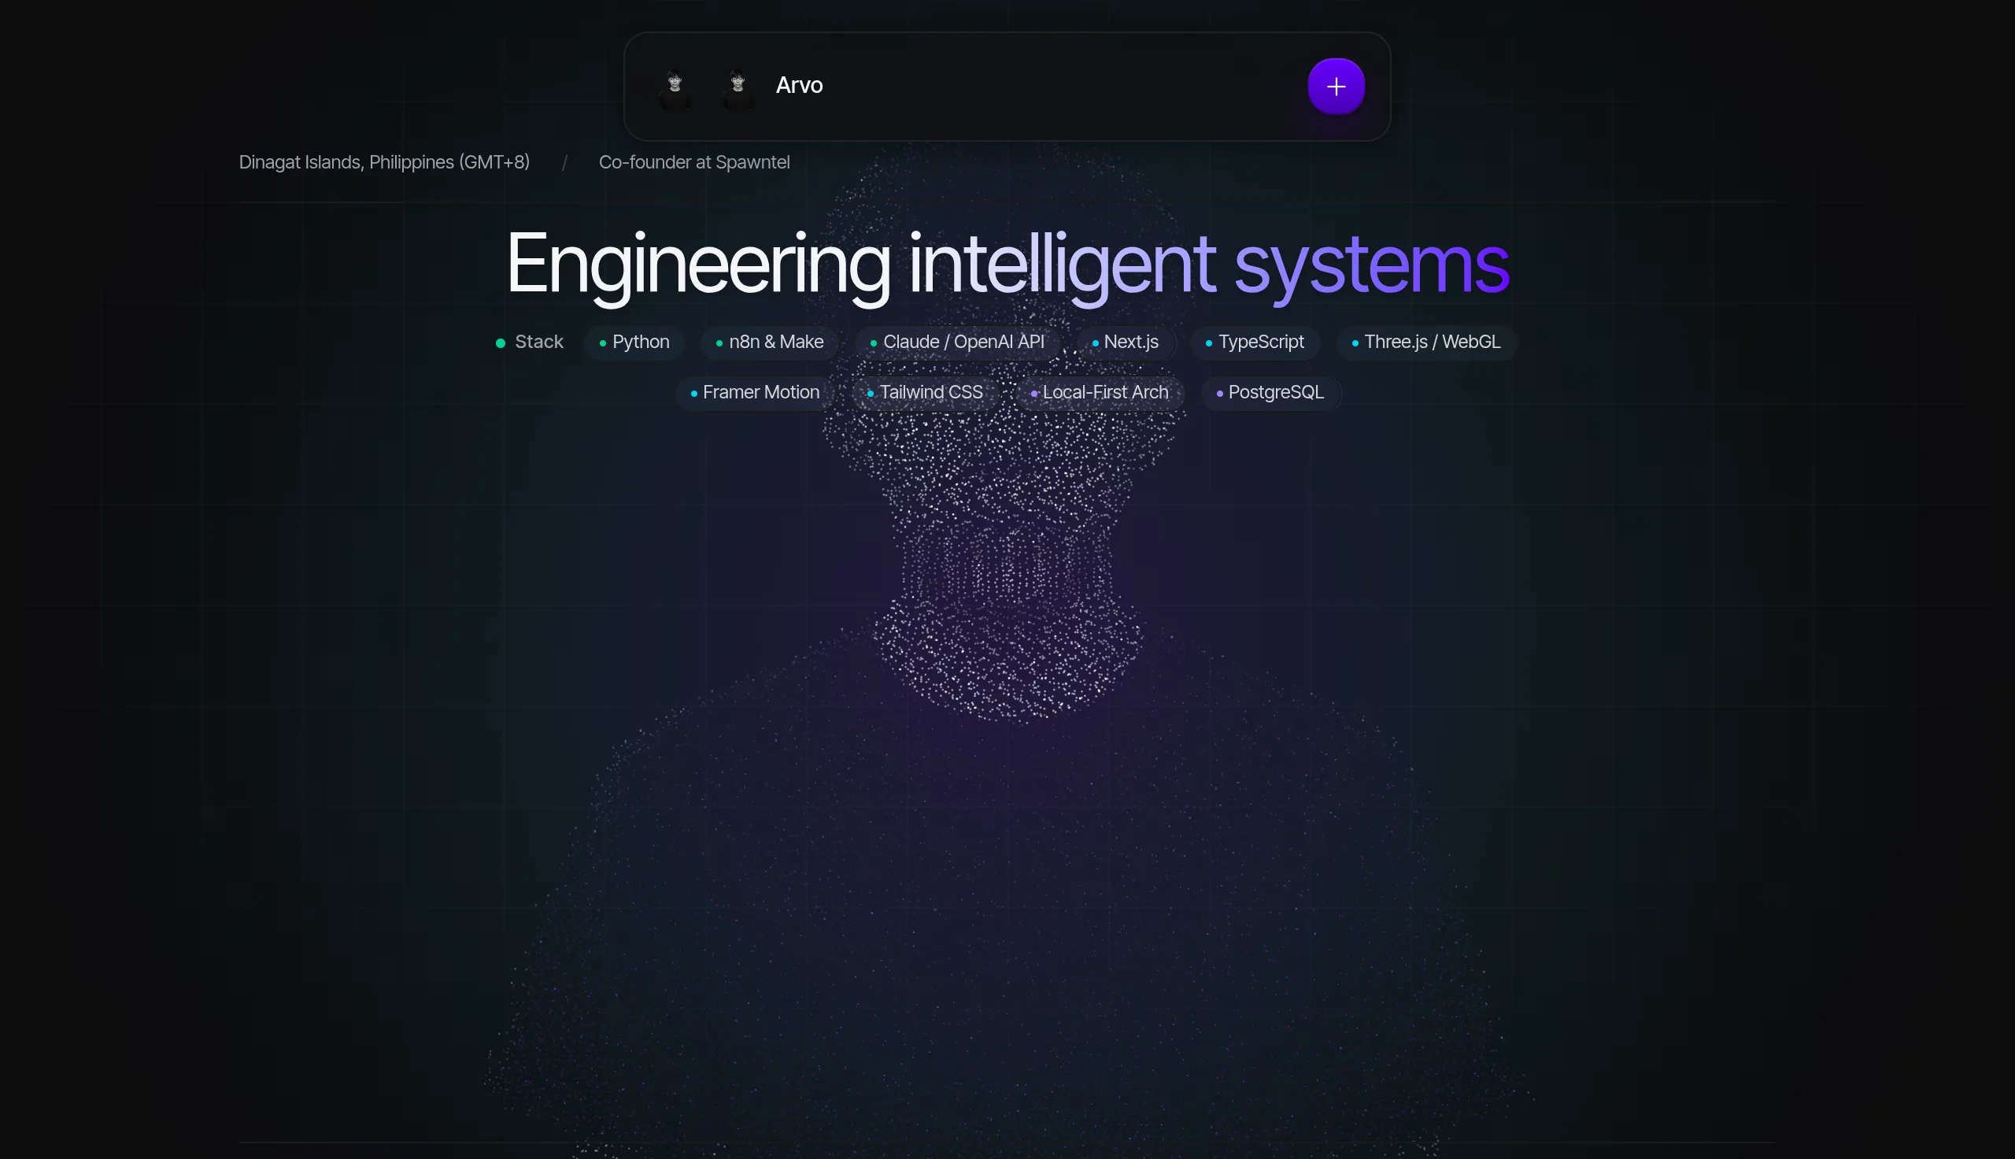Click the purple plus button

pos(1336,86)
